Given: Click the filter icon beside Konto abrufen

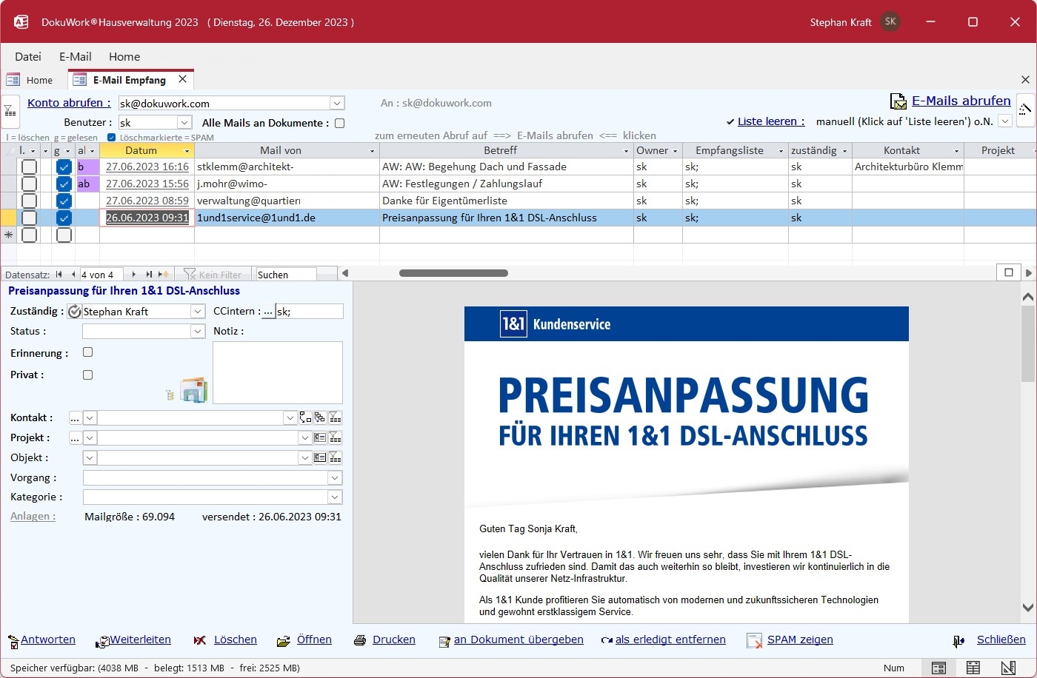Looking at the screenshot, I should [10, 111].
